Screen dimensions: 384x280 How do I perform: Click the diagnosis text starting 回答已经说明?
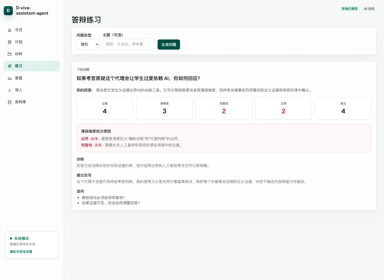pos(143,166)
